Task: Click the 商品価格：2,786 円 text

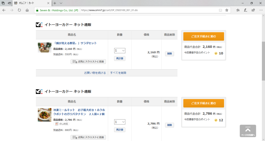Action: coord(68,120)
